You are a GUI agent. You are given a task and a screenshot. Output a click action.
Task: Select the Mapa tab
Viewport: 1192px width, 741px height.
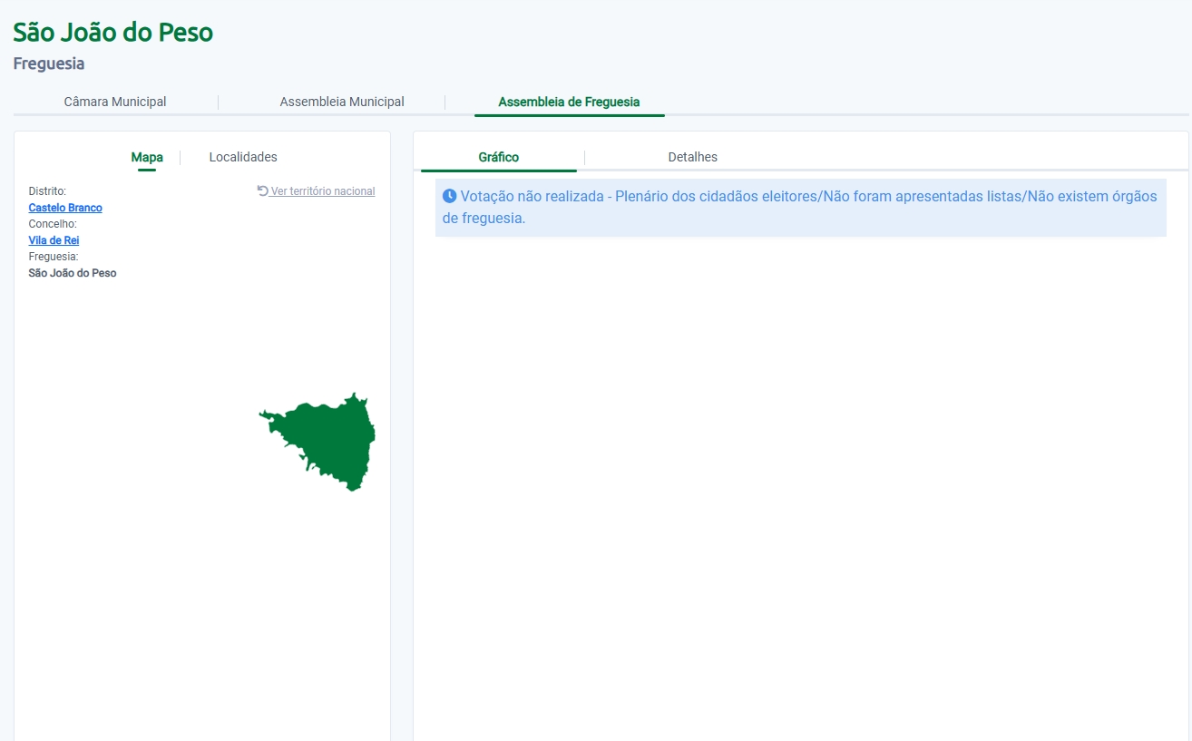coord(147,157)
